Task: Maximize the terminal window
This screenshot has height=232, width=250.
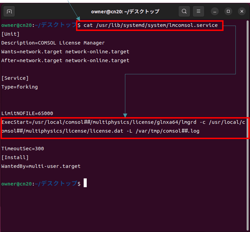Action: coord(228,12)
